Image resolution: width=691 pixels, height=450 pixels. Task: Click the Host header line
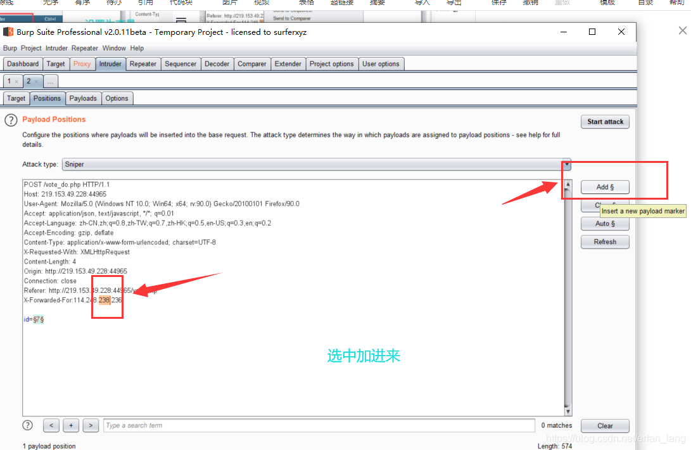point(65,194)
